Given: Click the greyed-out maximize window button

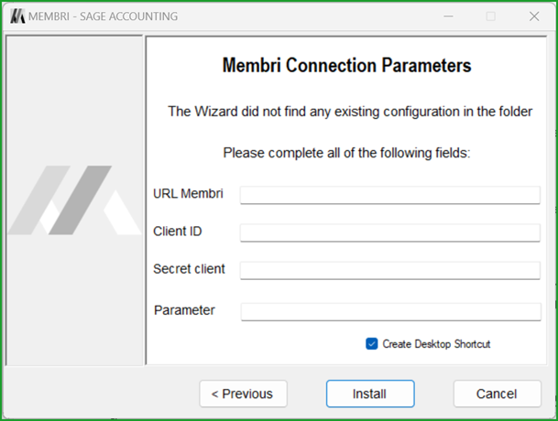Looking at the screenshot, I should click(490, 16).
